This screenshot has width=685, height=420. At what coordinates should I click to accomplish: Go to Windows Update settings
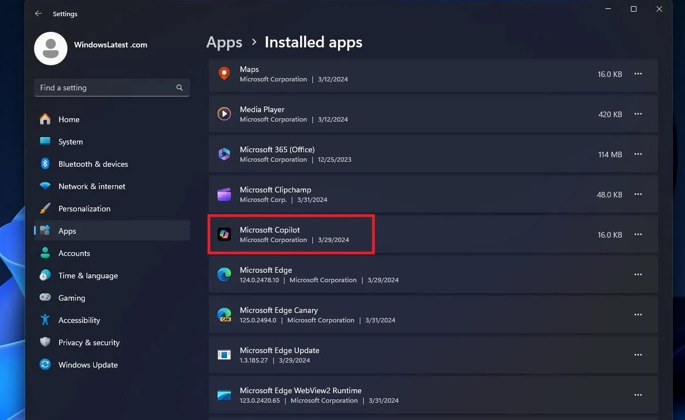pos(88,365)
